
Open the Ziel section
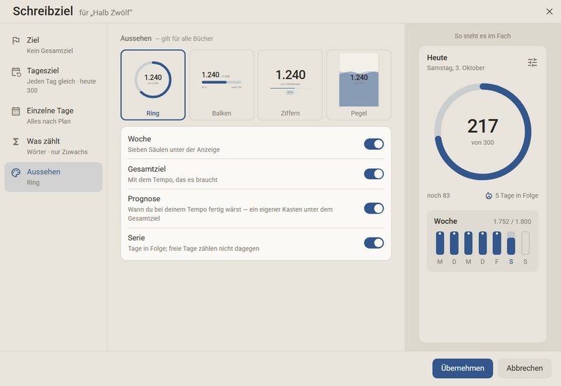(x=53, y=45)
